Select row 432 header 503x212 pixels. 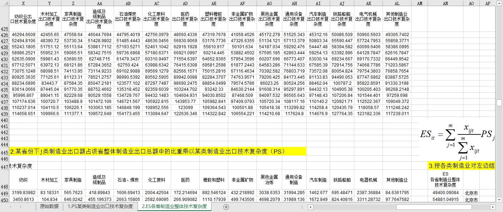5,71
